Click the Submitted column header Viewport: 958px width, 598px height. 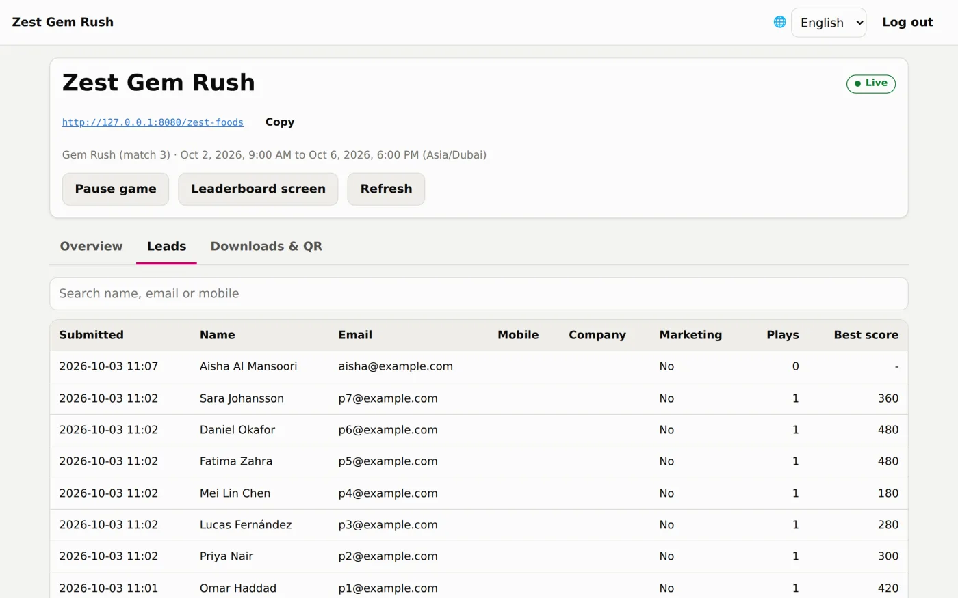tap(91, 335)
